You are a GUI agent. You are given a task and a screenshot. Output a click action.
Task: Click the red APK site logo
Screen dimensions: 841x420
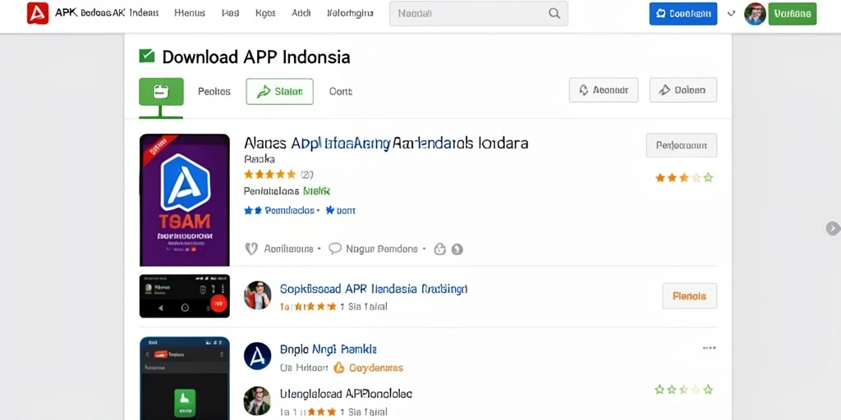(38, 13)
